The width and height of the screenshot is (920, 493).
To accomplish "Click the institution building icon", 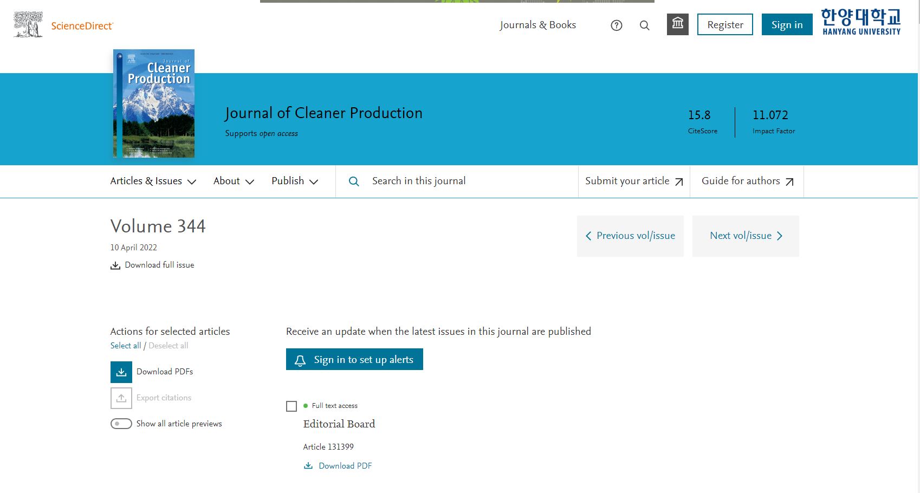I will 677,24.
